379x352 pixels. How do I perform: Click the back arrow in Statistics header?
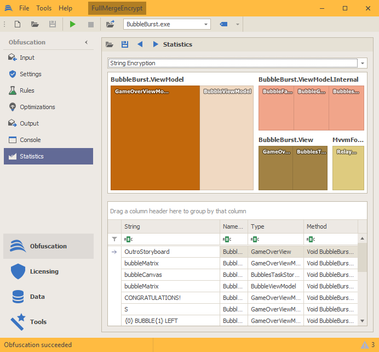(x=140, y=44)
